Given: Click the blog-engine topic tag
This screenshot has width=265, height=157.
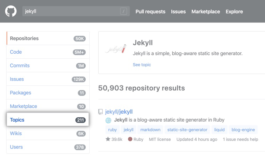Looking at the screenshot, I should tap(243, 130).
